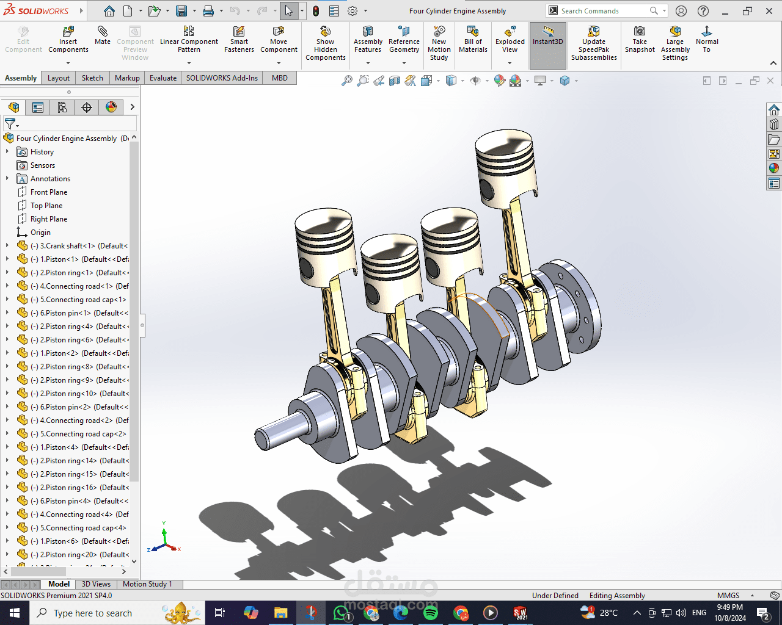Open Large Assembly Settings
The width and height of the screenshot is (782, 625).
[675, 43]
